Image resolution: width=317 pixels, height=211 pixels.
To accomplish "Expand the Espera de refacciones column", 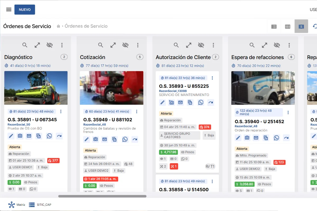I will pos(264,45).
